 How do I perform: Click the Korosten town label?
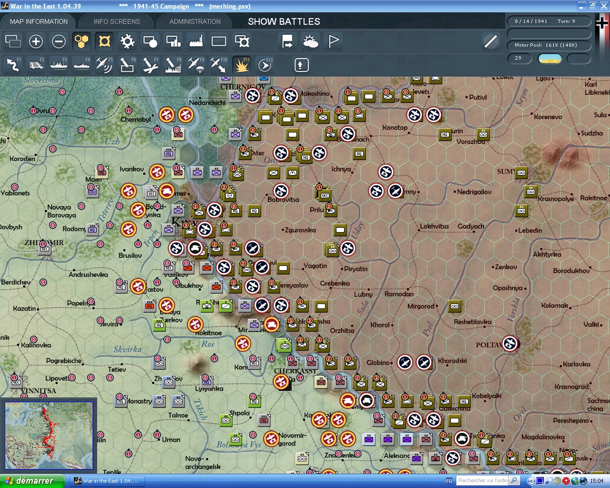click(x=22, y=159)
